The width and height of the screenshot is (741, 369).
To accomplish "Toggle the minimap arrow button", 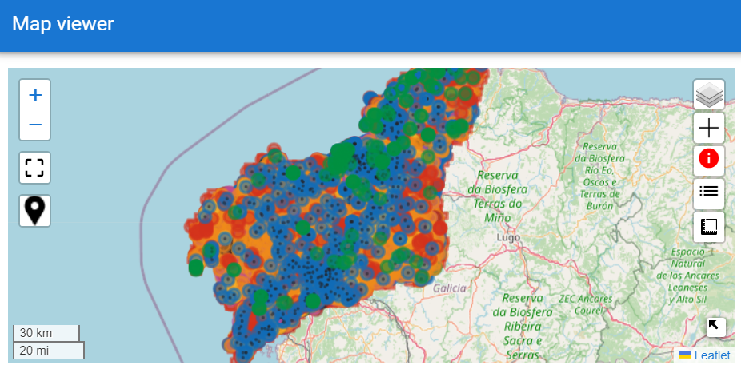I will [x=715, y=327].
